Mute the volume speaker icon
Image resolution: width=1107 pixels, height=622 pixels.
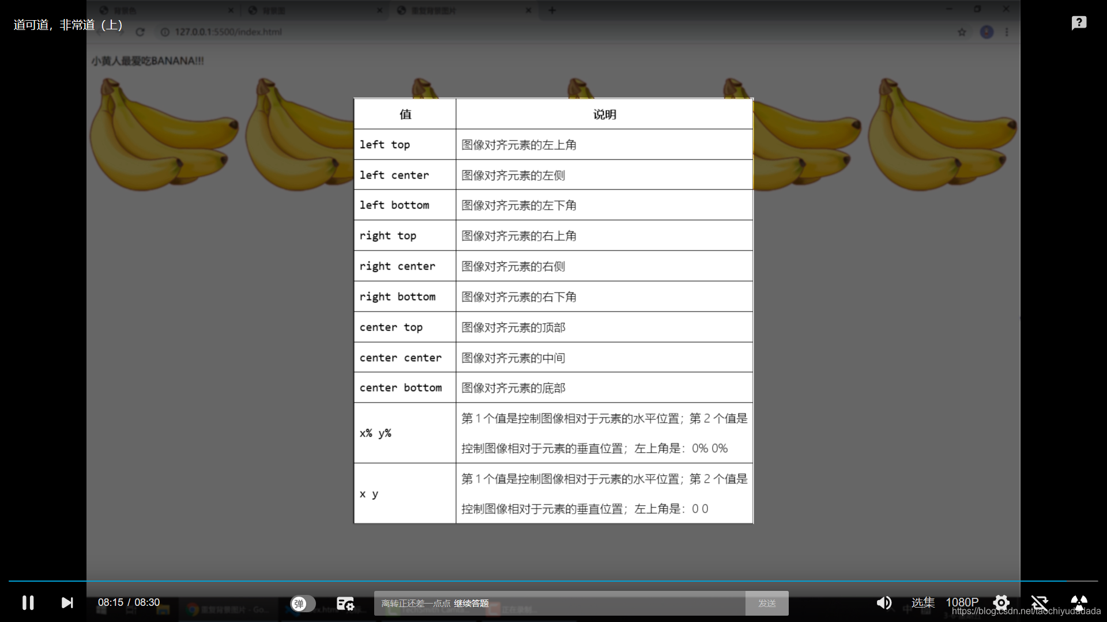[883, 602]
